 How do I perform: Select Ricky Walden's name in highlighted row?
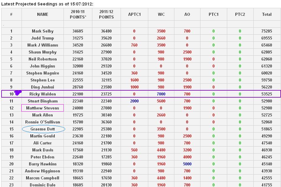point(43,94)
